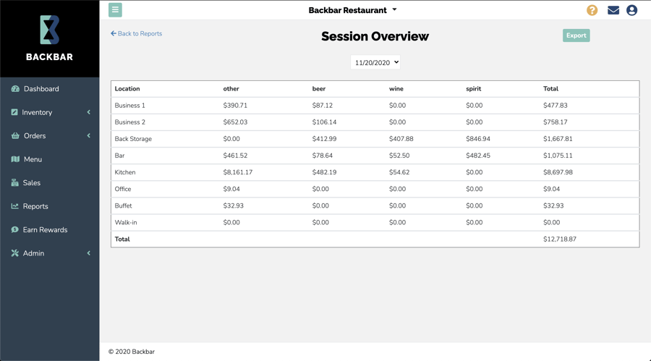Viewport: 651px width, 361px height.
Task: Select the Bar row label
Action: pyautogui.click(x=119, y=156)
